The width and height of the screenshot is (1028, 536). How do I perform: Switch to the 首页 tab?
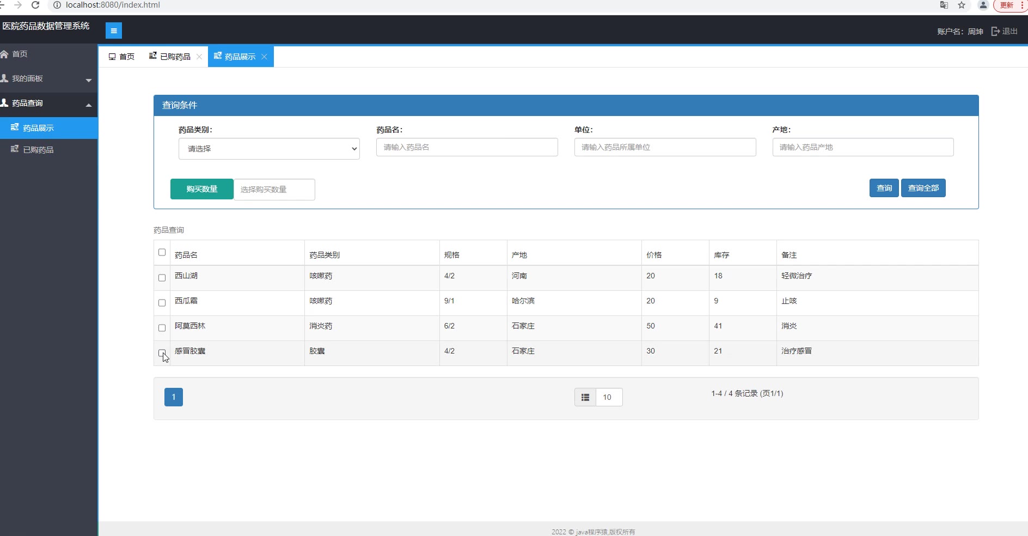pos(121,57)
